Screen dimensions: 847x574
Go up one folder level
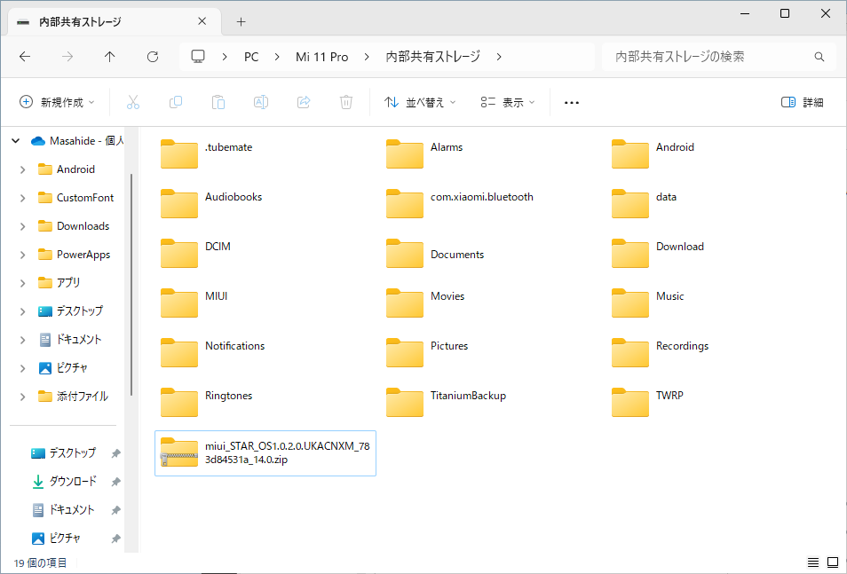point(110,57)
